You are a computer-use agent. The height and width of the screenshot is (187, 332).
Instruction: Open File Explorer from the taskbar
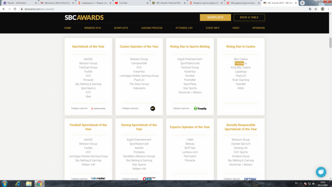(x=29, y=184)
